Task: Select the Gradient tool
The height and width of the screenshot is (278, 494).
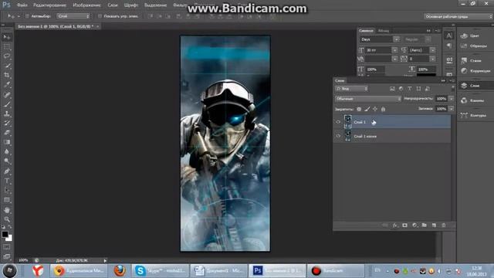Action: (7, 142)
